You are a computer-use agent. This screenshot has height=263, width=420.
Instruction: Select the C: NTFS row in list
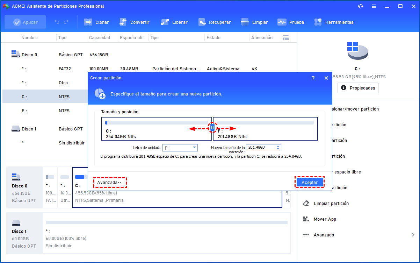coord(45,97)
